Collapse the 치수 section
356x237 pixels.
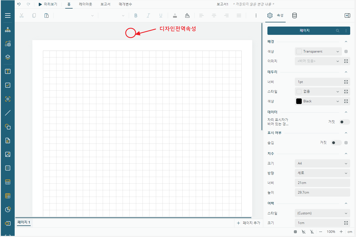[x=346, y=153]
